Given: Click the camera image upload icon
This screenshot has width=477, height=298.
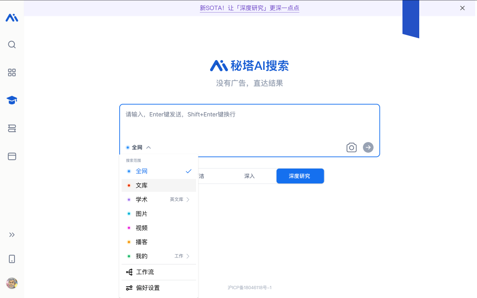Looking at the screenshot, I should (x=351, y=148).
